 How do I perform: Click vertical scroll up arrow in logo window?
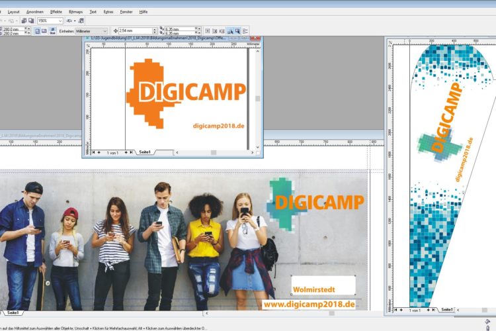[x=258, y=52]
